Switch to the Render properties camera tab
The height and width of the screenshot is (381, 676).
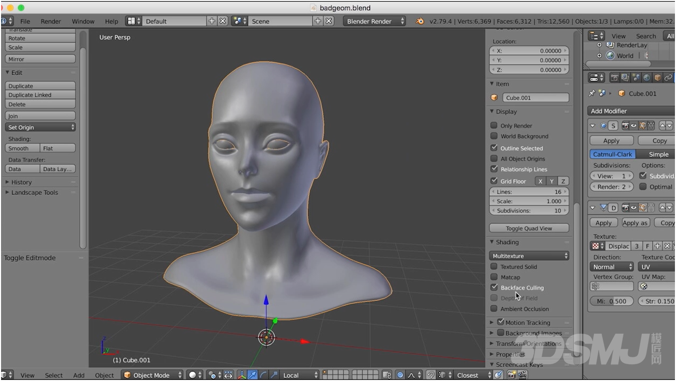pyautogui.click(x=614, y=78)
